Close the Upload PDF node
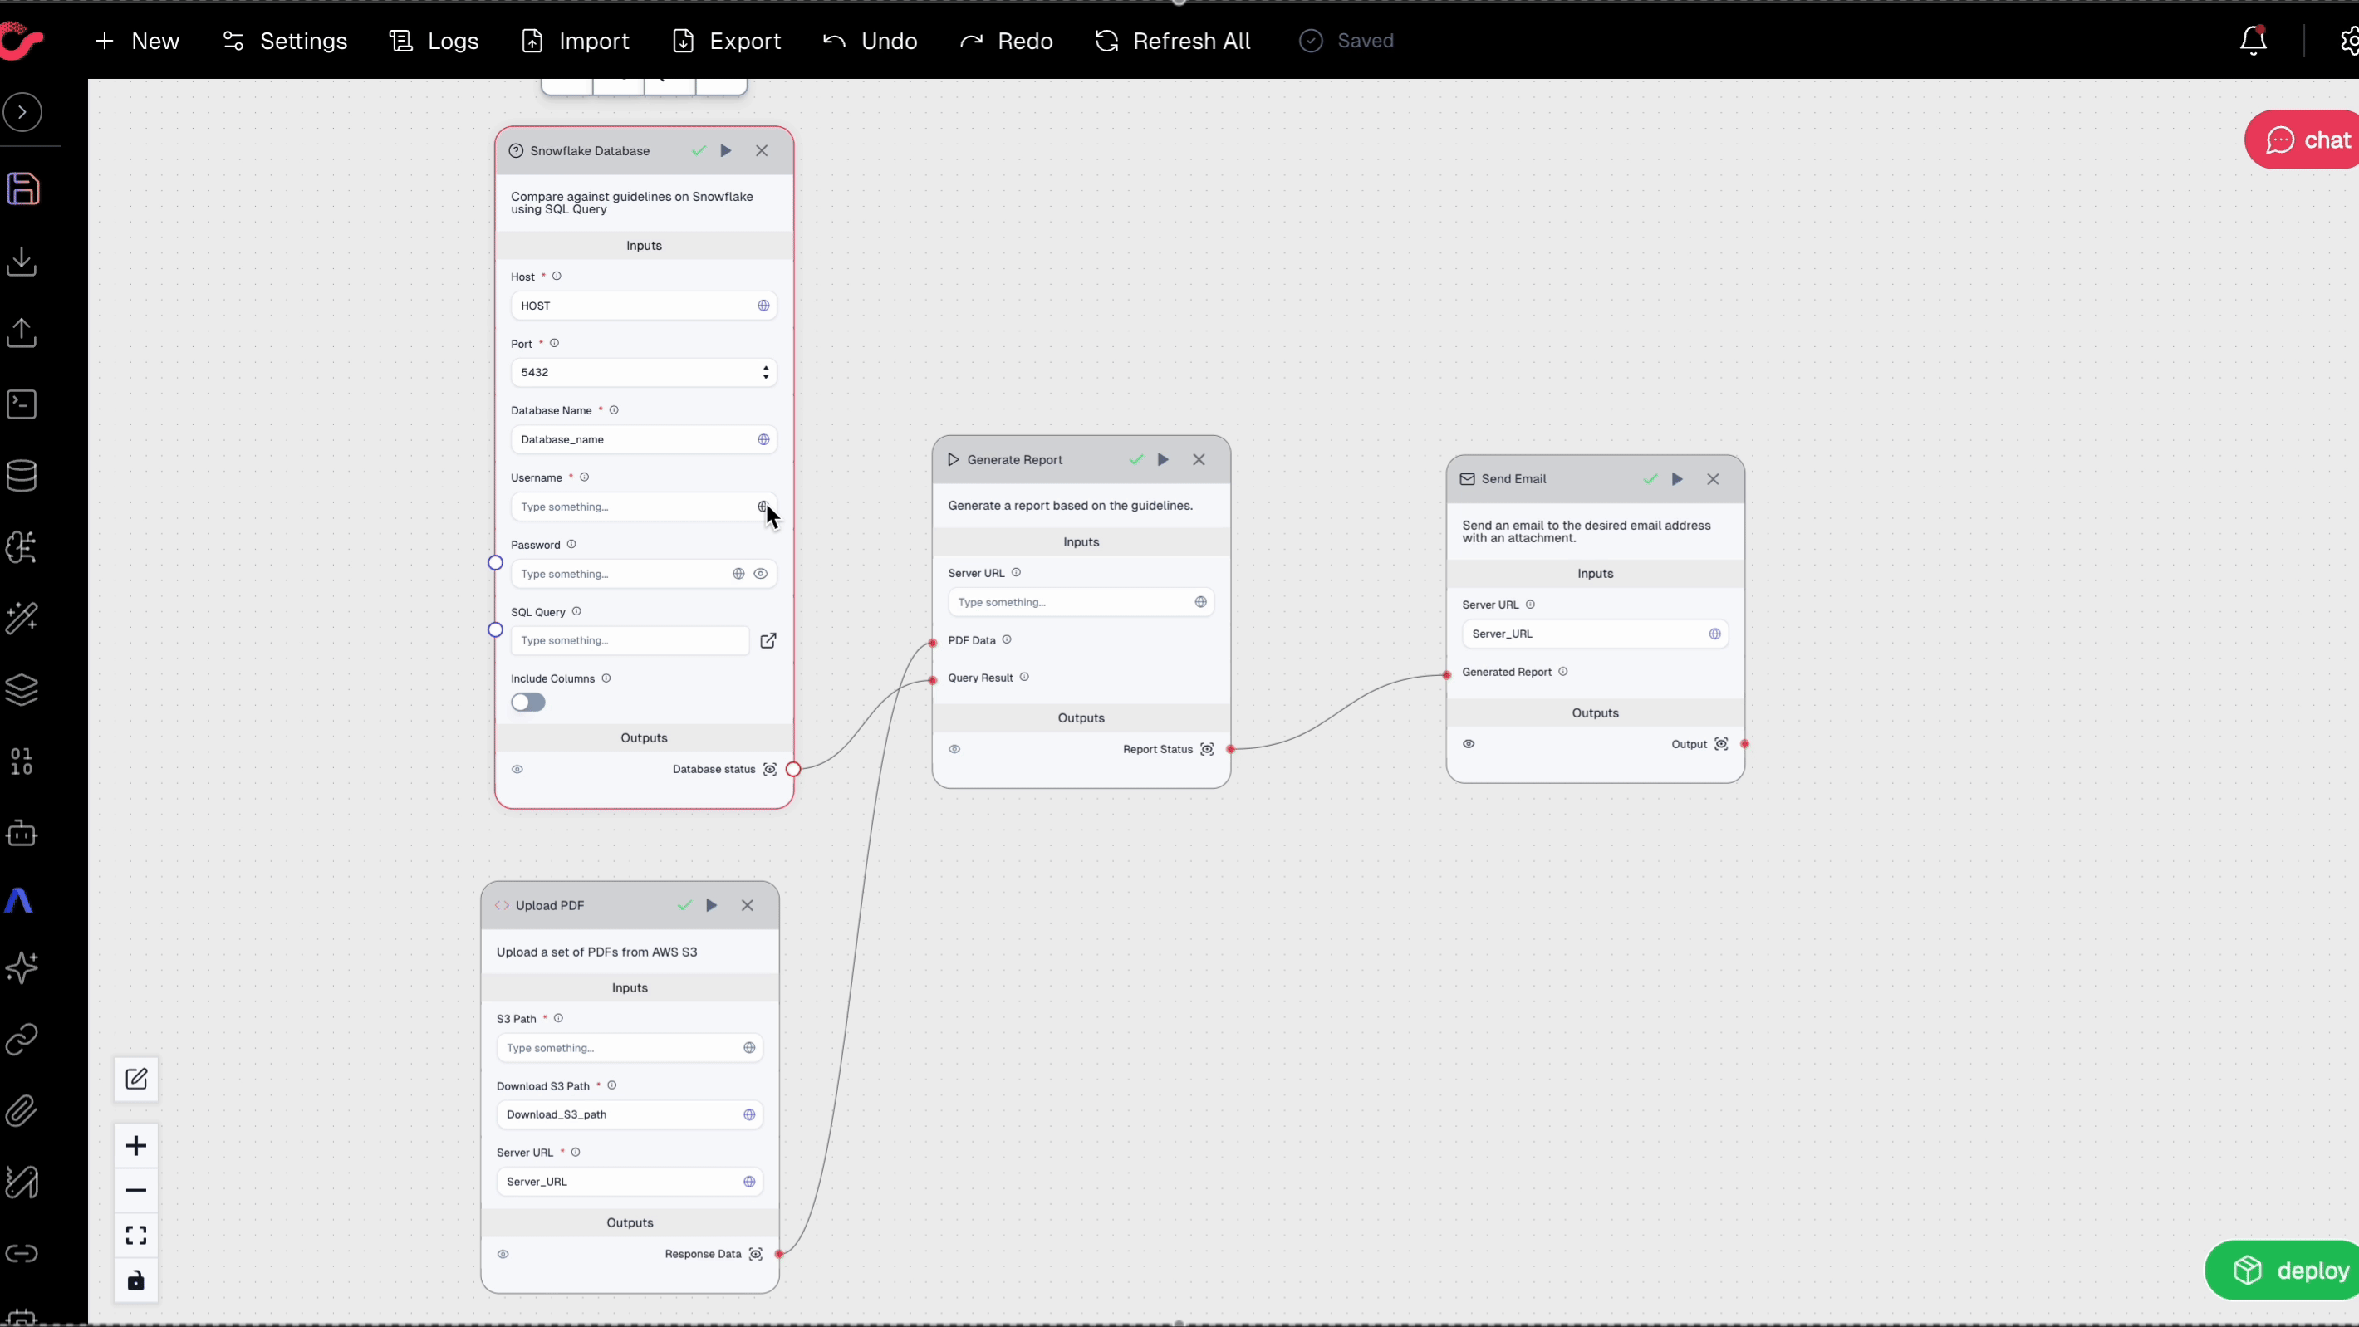 pyautogui.click(x=748, y=906)
